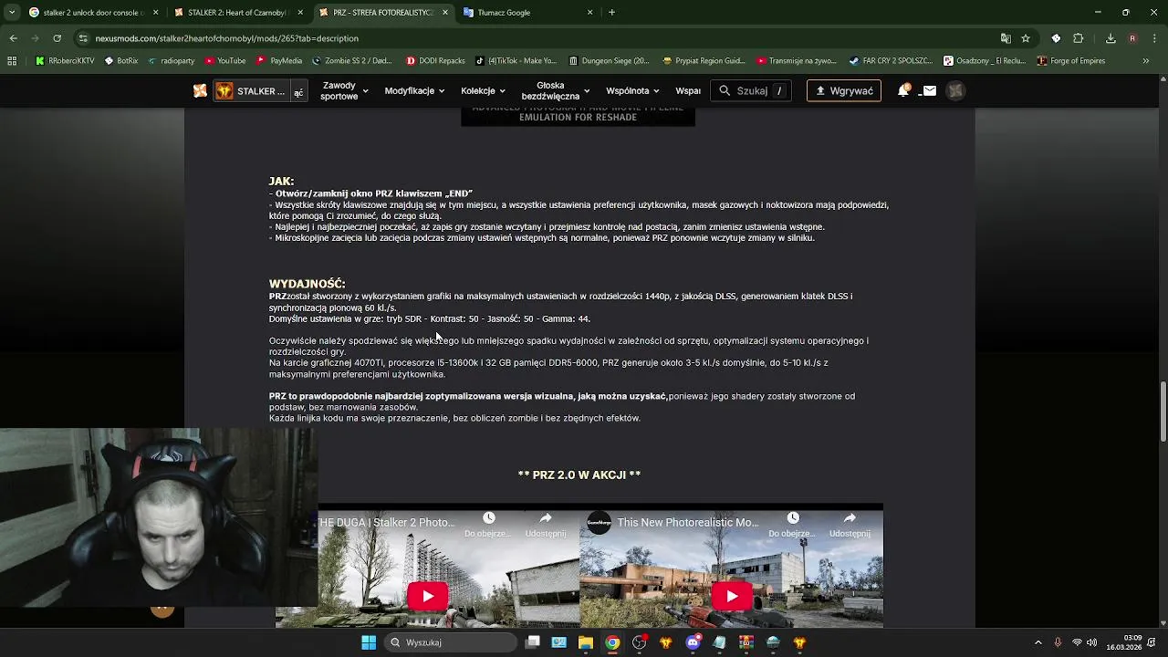Open the radioparty bookmark
1168x657 pixels.
171,61
